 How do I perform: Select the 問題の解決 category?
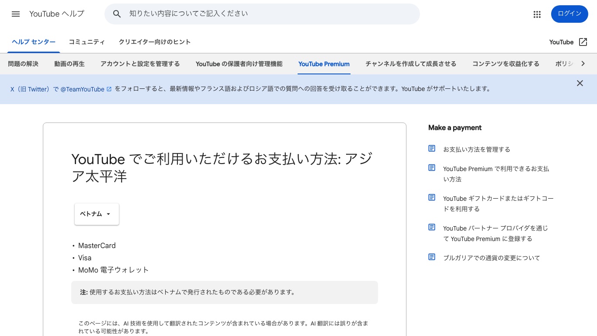[23, 64]
